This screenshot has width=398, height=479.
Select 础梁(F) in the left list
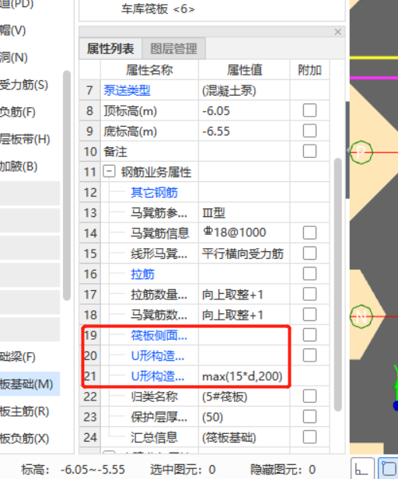click(x=18, y=357)
